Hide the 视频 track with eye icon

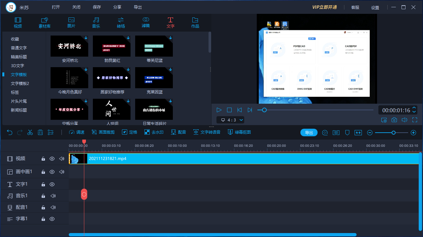[52, 159]
